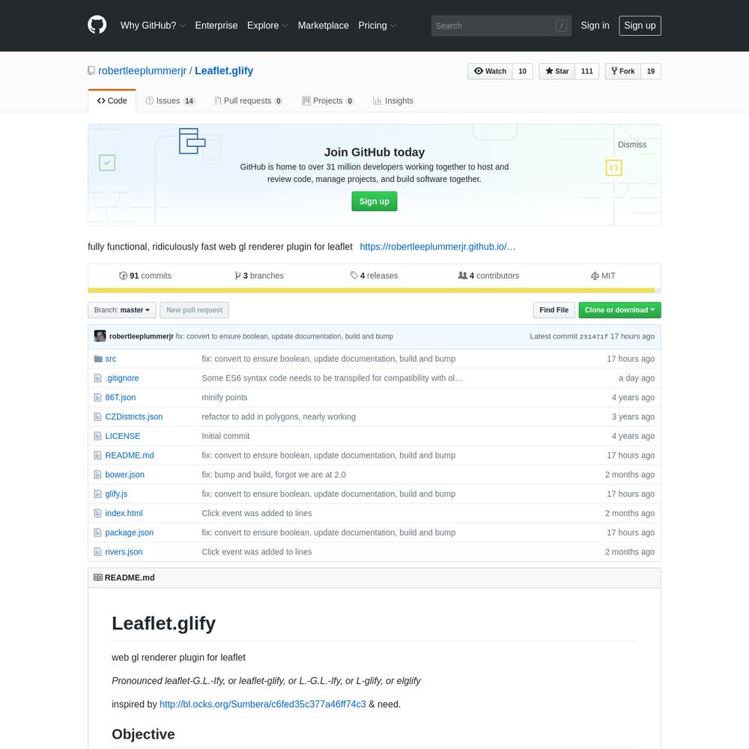Click the Find File button
The height and width of the screenshot is (749, 749).
(x=554, y=310)
